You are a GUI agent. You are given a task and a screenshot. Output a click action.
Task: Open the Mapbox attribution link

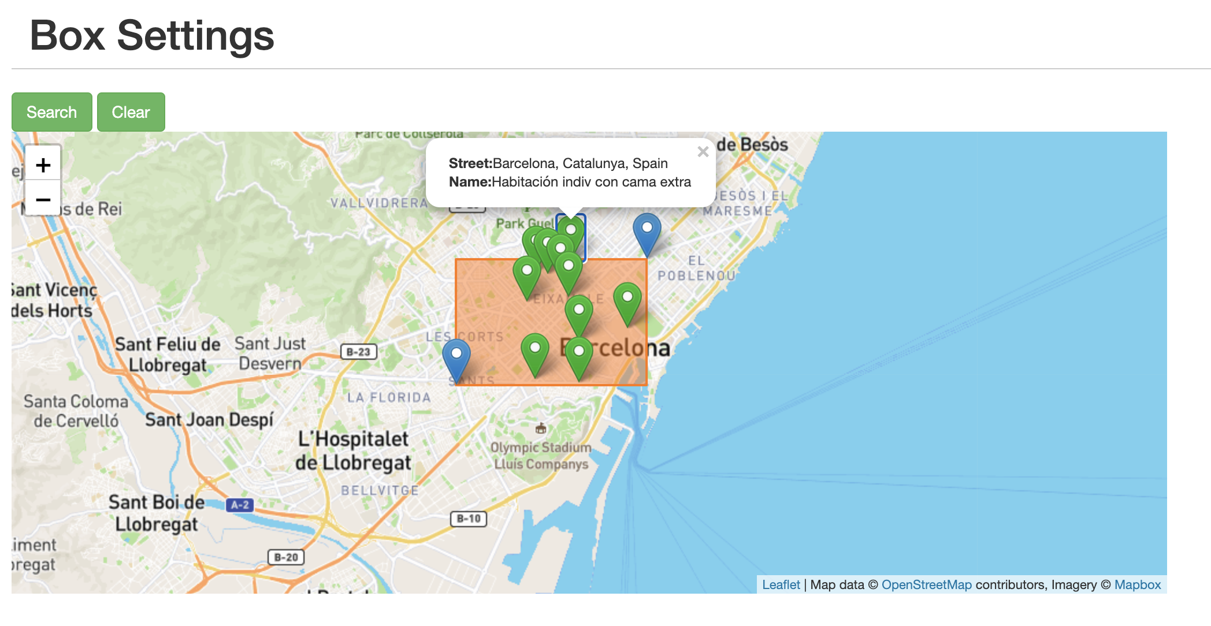click(1137, 584)
